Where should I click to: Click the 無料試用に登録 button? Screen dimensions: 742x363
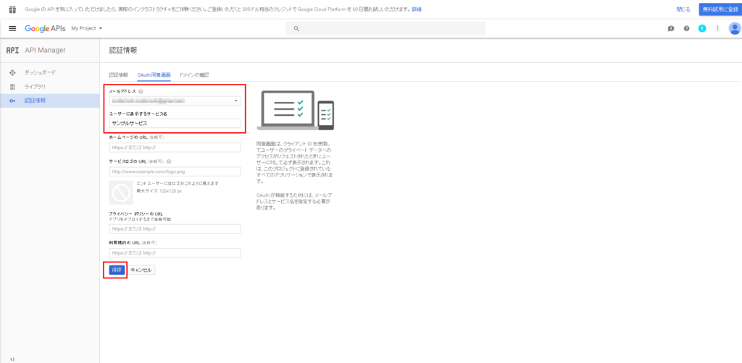tap(720, 9)
